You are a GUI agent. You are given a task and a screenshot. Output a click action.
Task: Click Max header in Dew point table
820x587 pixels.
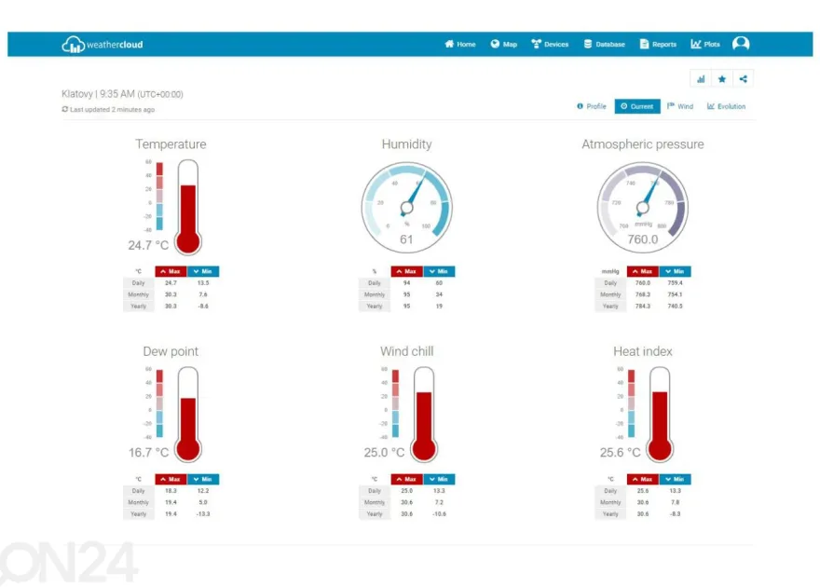click(x=171, y=479)
